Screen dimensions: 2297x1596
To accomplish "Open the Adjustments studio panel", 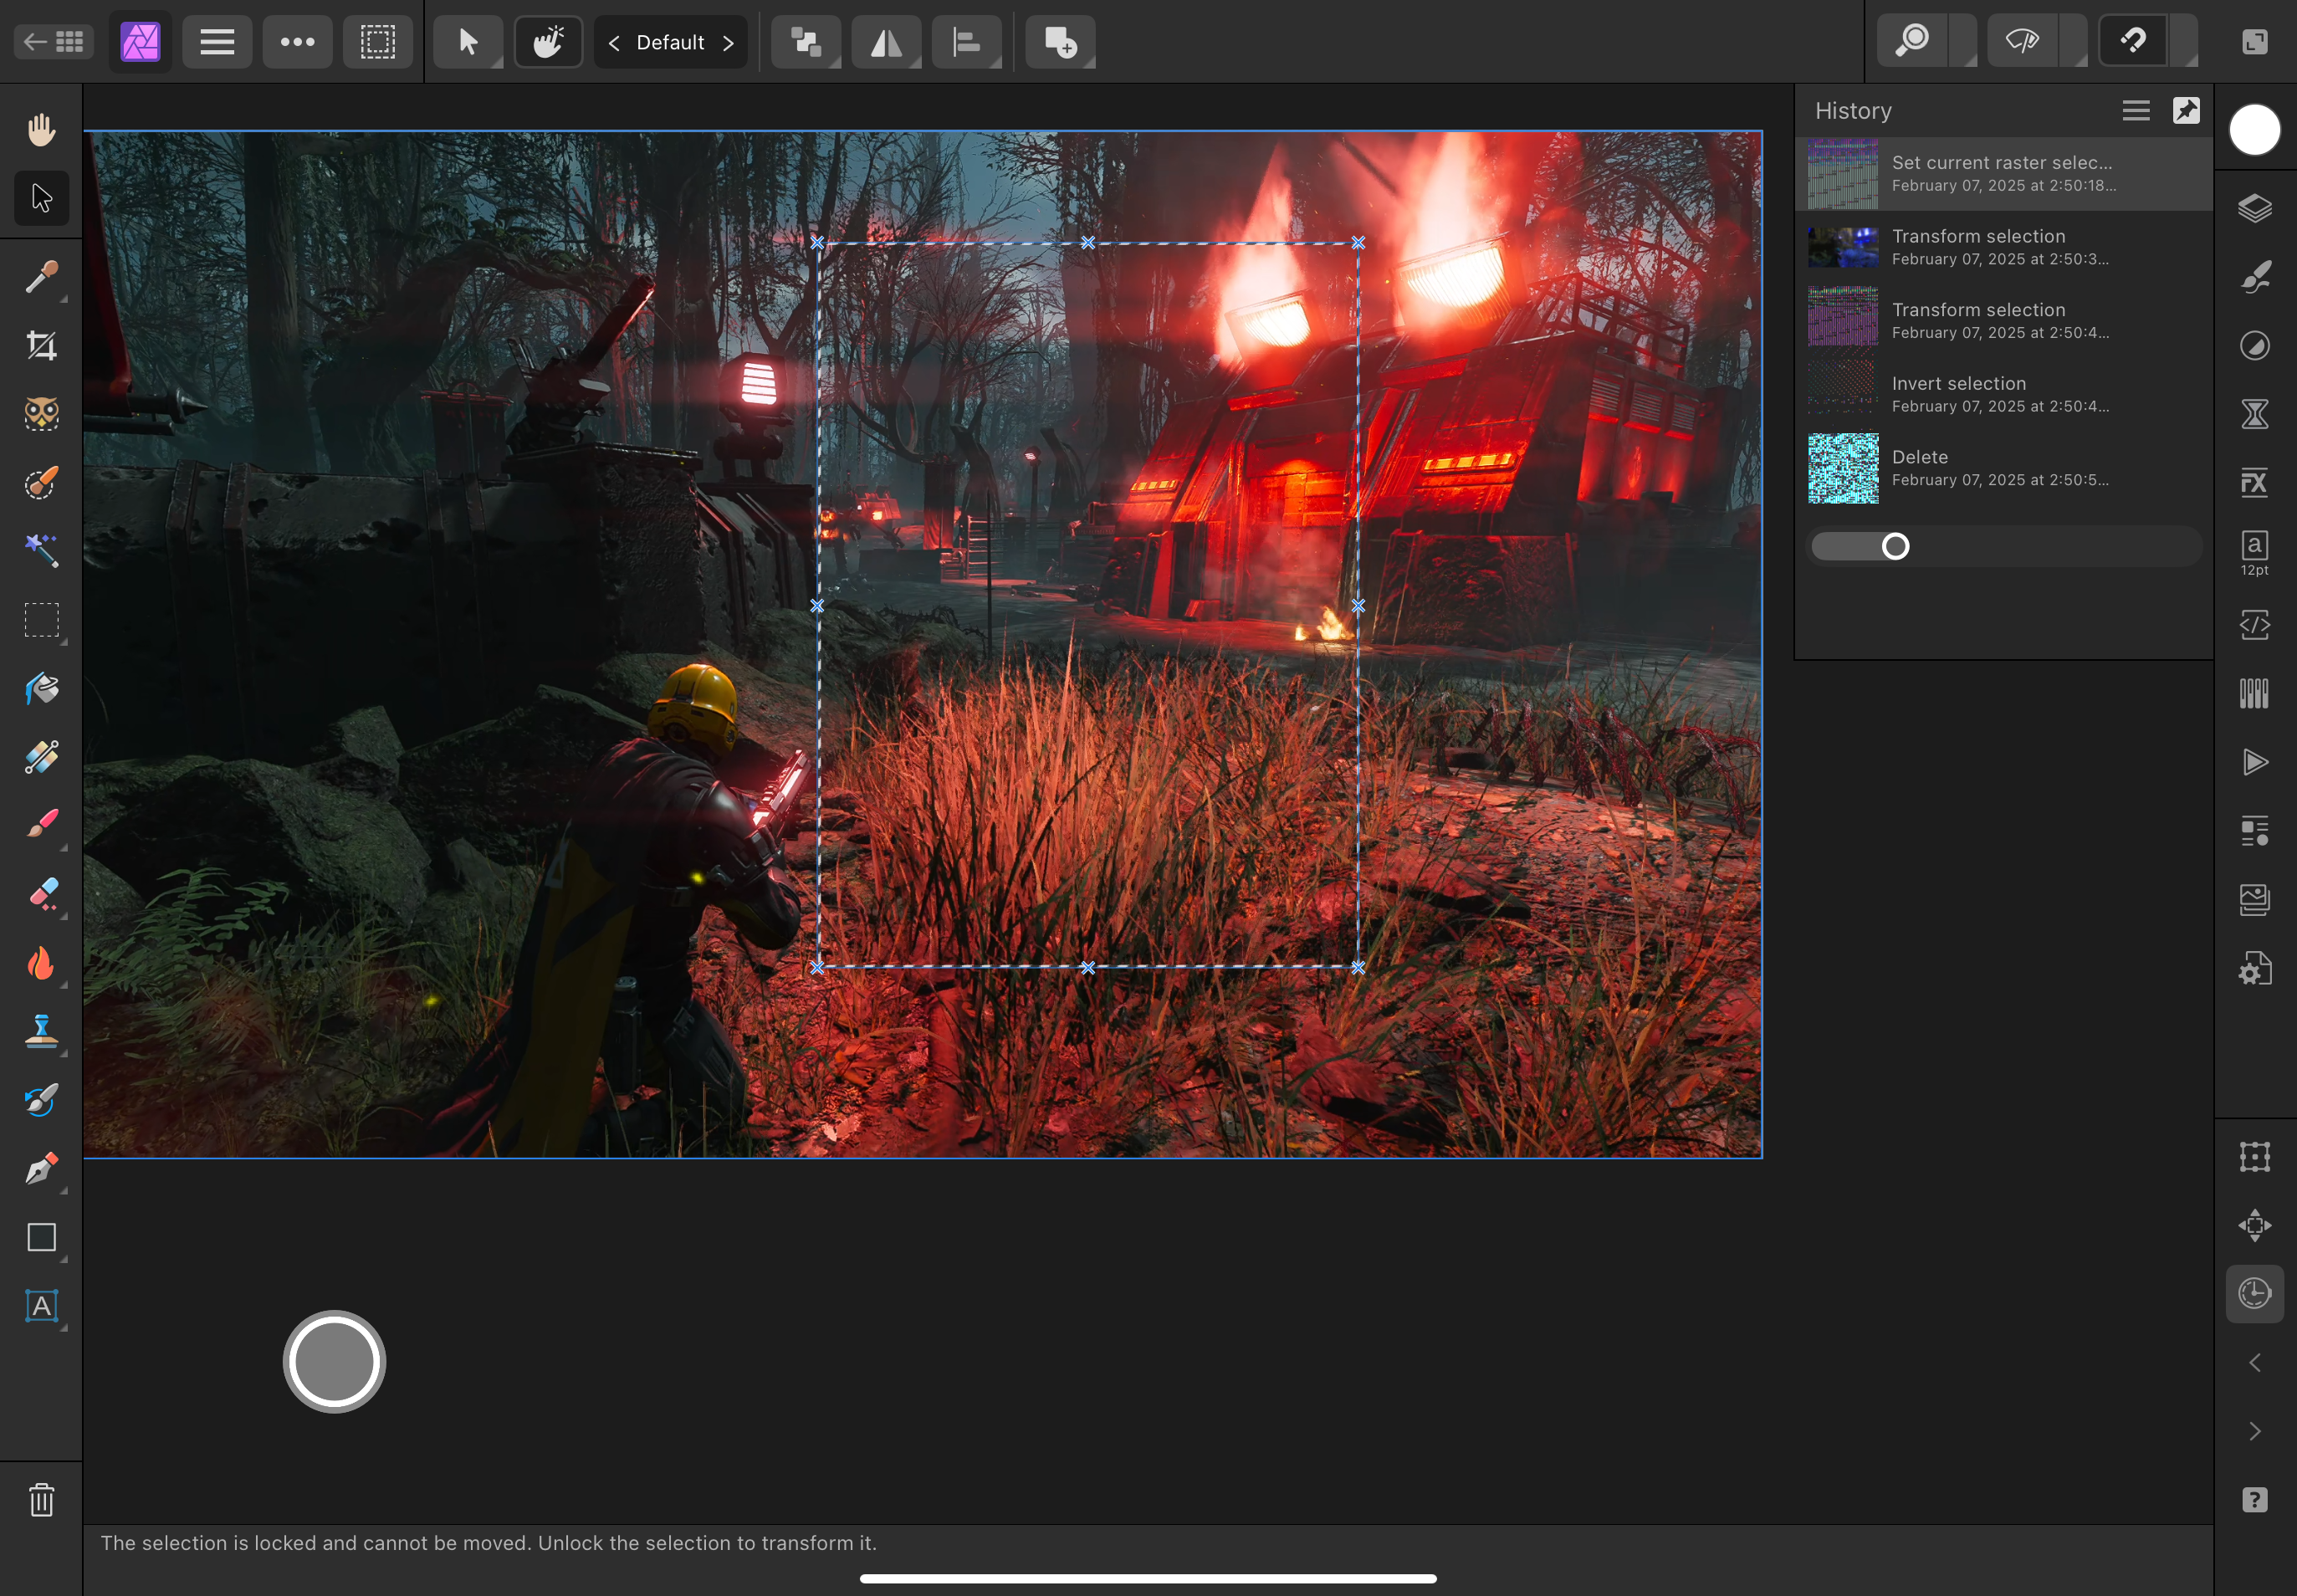I will (x=2254, y=346).
